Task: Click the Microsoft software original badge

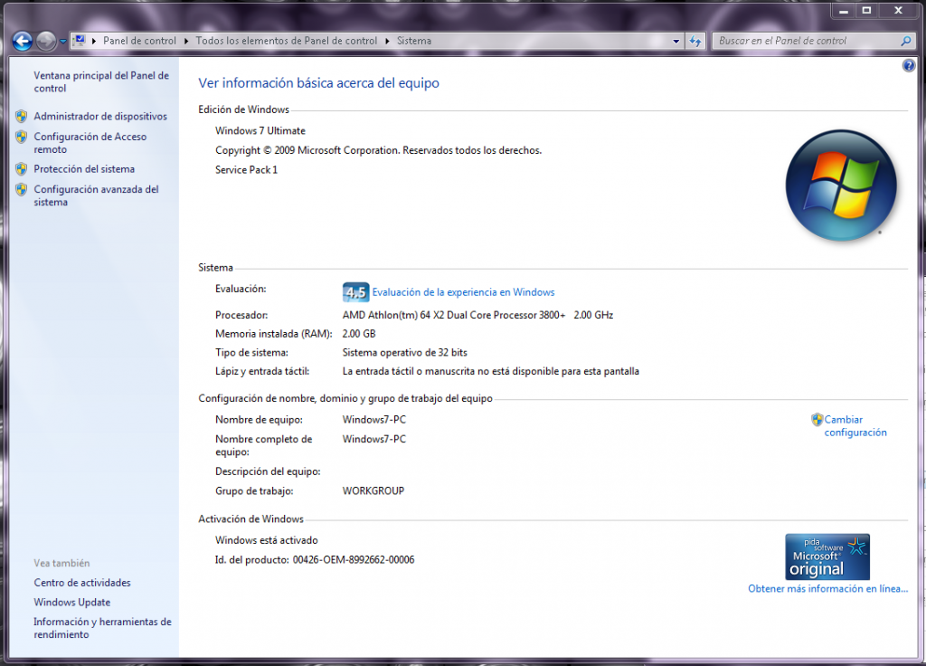Action: pyautogui.click(x=827, y=557)
